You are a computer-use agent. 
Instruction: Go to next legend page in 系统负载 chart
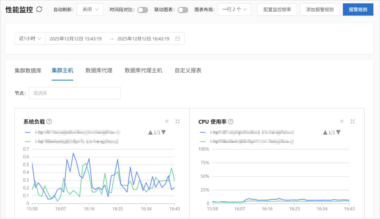[164, 132]
